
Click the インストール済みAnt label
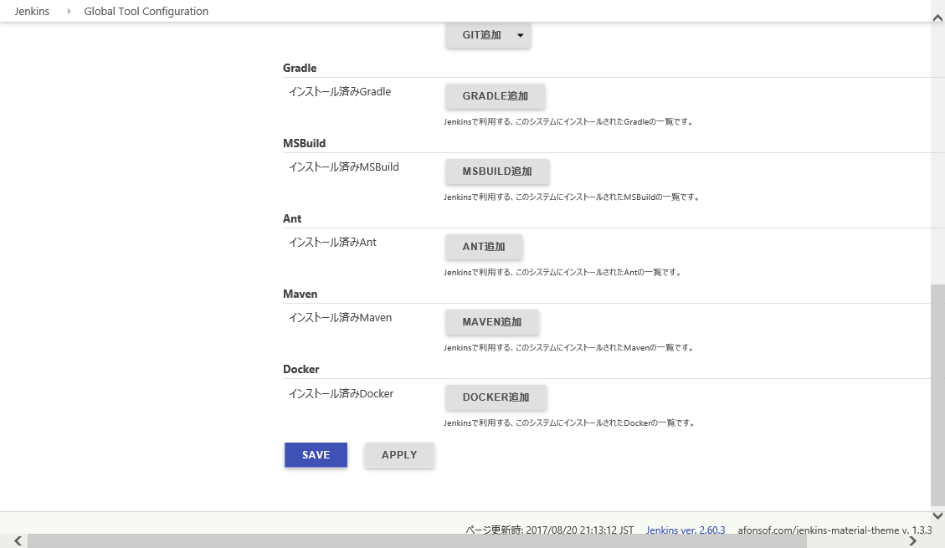pyautogui.click(x=332, y=242)
